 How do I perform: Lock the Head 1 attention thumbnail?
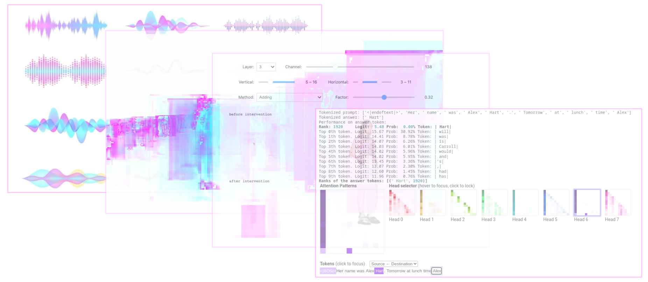click(433, 203)
